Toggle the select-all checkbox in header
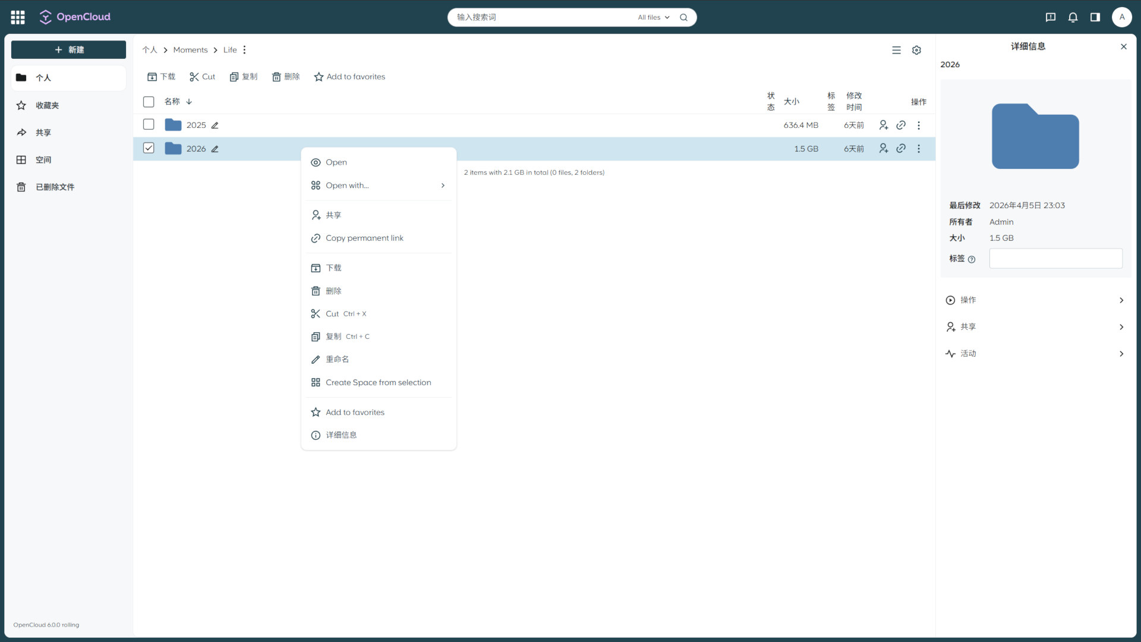The height and width of the screenshot is (642, 1141). 149,102
